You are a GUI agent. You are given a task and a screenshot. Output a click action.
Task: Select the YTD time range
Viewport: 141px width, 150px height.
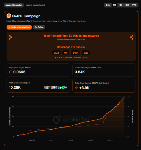pos(134,5)
